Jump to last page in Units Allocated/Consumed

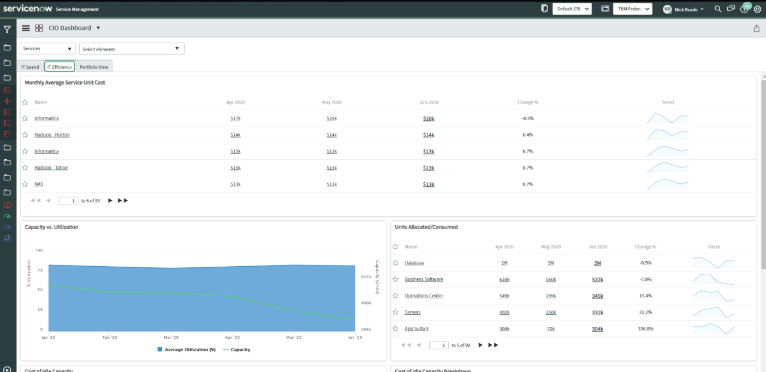point(493,345)
